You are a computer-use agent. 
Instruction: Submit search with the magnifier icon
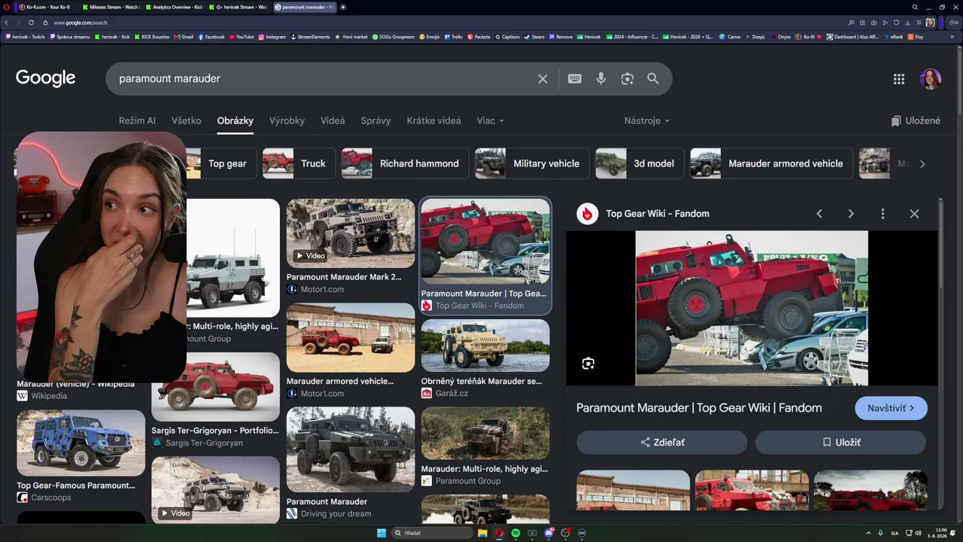pyautogui.click(x=653, y=78)
